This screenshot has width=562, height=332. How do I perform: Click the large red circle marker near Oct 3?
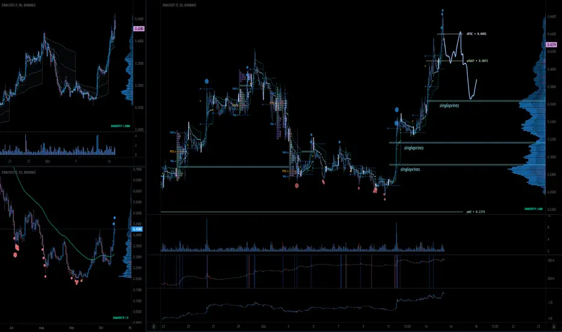(x=297, y=185)
